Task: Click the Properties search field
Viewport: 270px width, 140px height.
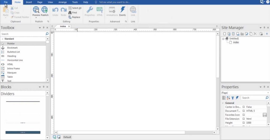Action: (x=255, y=98)
